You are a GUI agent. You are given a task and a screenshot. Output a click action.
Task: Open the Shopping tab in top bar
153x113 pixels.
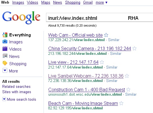point(73,2)
